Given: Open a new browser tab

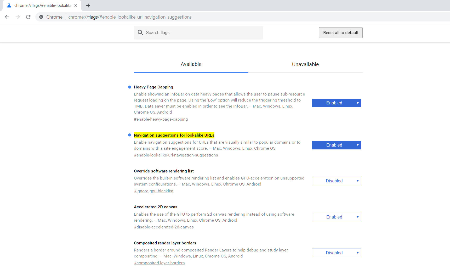Looking at the screenshot, I should point(88,5).
